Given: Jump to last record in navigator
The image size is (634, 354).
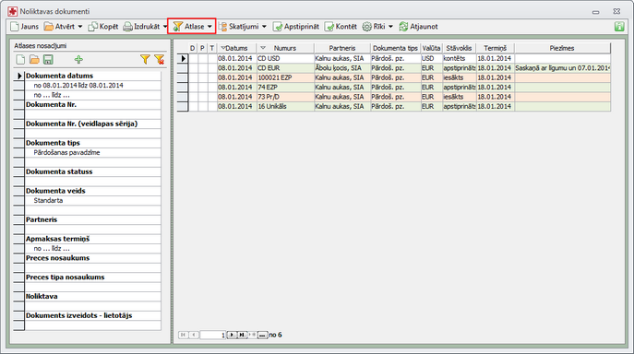Looking at the screenshot, I should tap(242, 335).
